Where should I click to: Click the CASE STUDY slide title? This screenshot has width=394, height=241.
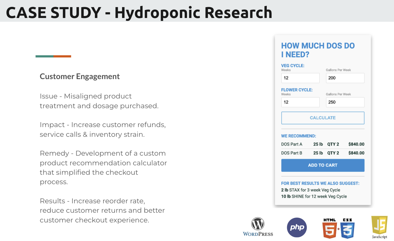coord(139,13)
